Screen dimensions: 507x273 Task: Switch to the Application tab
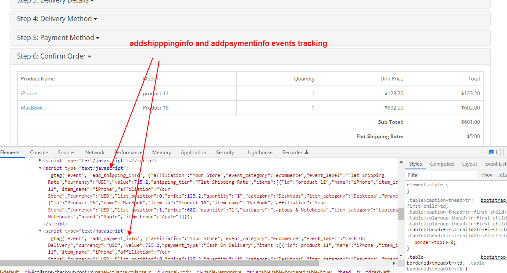tap(193, 153)
